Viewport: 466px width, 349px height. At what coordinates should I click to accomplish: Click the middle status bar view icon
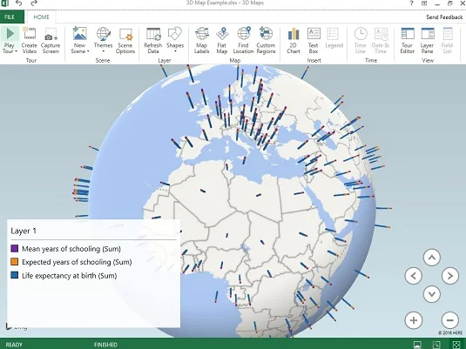point(436,345)
